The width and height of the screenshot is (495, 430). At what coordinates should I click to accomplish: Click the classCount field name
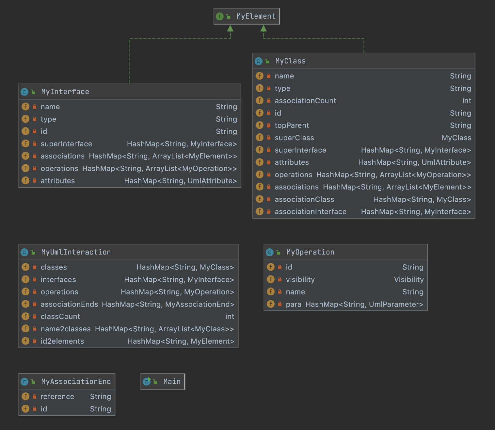point(60,317)
